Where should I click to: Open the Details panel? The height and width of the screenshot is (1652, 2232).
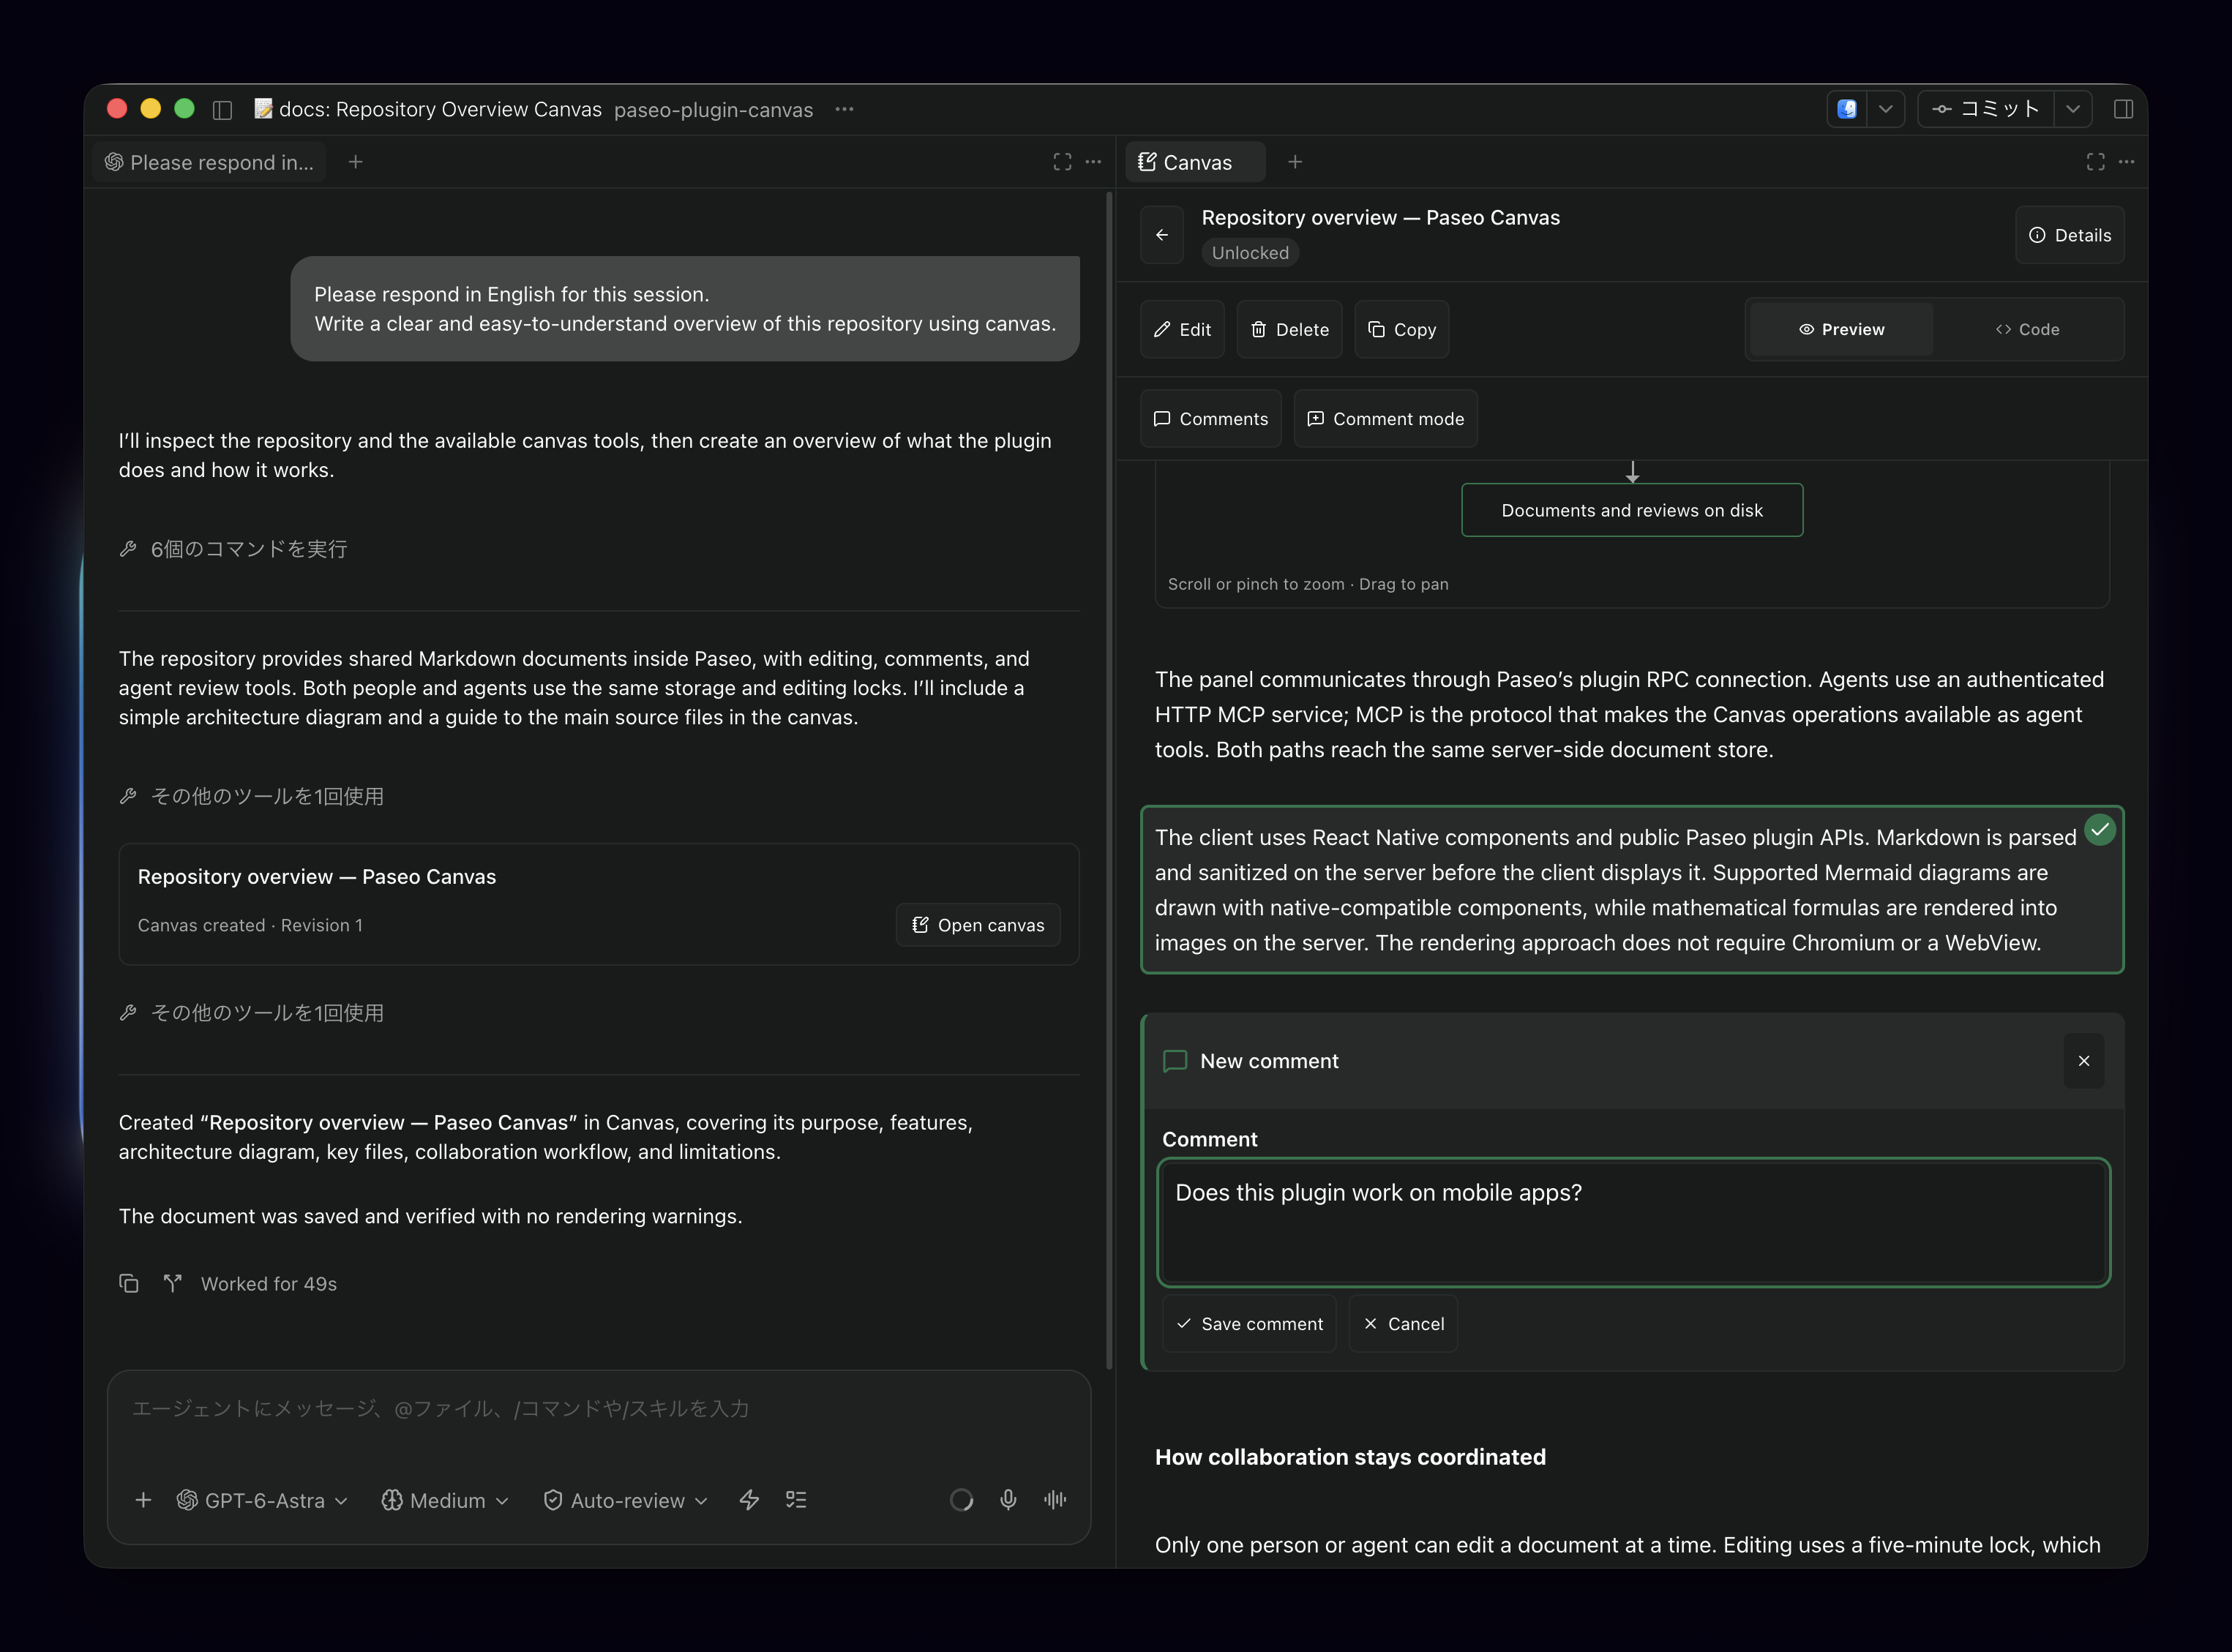2069,235
